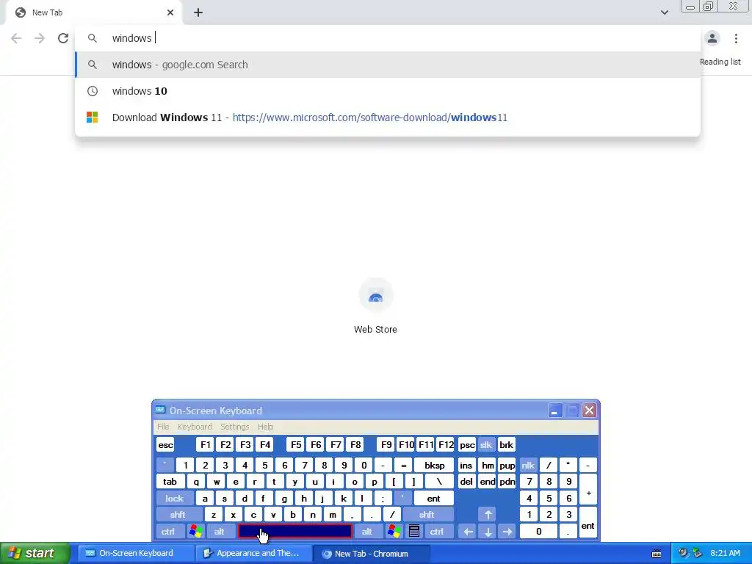Click the psc key on the on-screen keyboard
Screen dimensions: 752x564
click(466, 445)
